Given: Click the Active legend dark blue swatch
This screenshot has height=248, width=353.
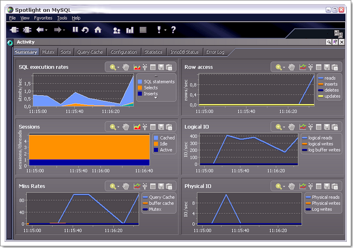Looking at the screenshot, I should 156,150.
